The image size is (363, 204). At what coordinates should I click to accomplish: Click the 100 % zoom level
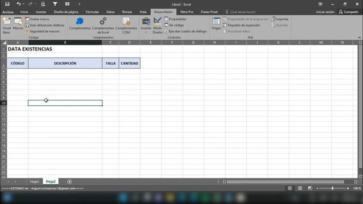[x=357, y=189]
